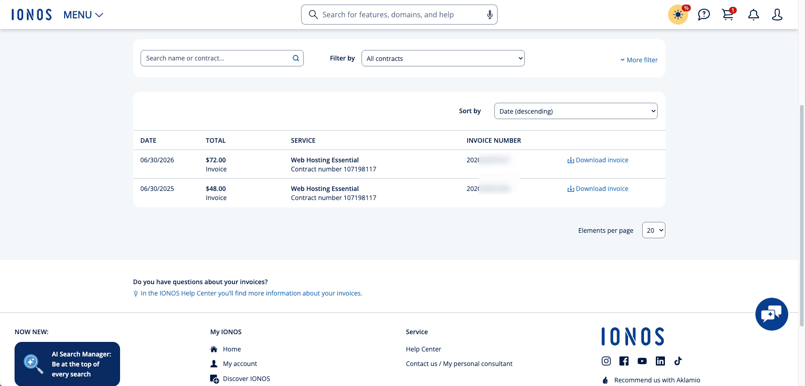The width and height of the screenshot is (805, 386).
Task: Focus the features and domains search field
Action: pyautogui.click(x=399, y=15)
